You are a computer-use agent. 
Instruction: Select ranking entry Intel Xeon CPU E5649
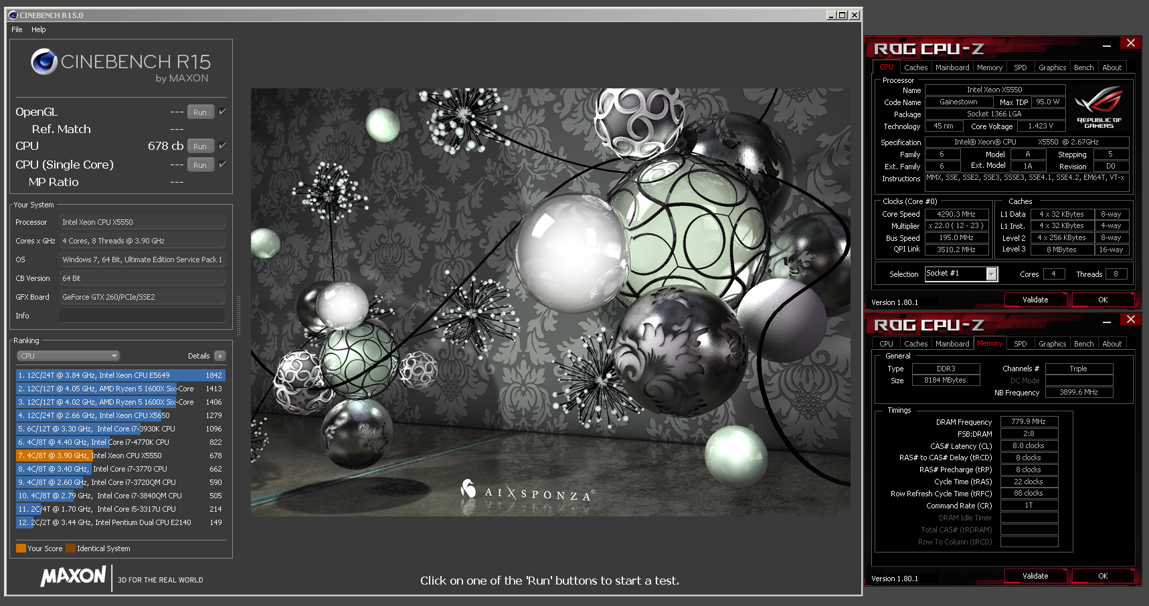[120, 375]
